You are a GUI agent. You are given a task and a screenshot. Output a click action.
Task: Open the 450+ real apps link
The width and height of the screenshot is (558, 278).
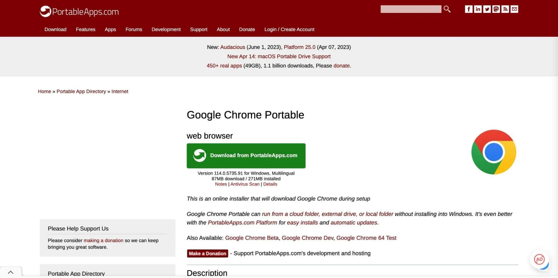click(x=224, y=66)
